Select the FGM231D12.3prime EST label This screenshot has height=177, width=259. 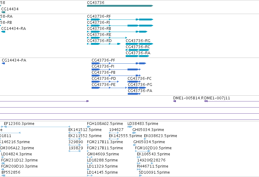click(19, 161)
